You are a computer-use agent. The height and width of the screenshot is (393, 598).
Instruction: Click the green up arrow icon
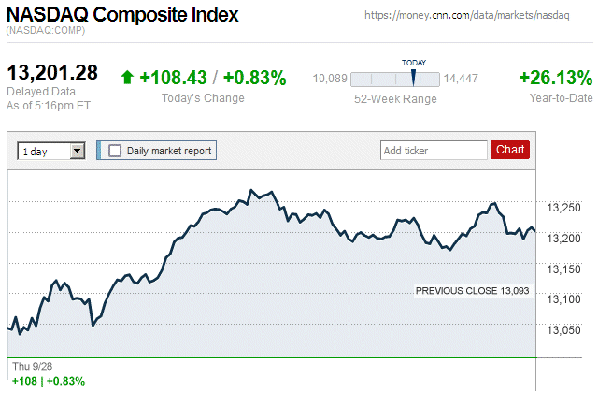(x=127, y=78)
